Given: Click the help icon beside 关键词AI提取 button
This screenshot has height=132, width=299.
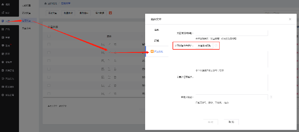Looking at the screenshot, I should point(216,46).
